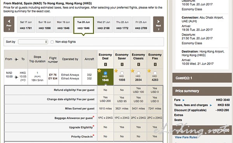Screen dimensions: 233x143
Task: Go to next 7 days arrow
Action: click(x=158, y=24)
